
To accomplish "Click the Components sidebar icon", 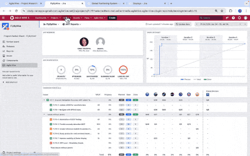I will click(4, 60).
